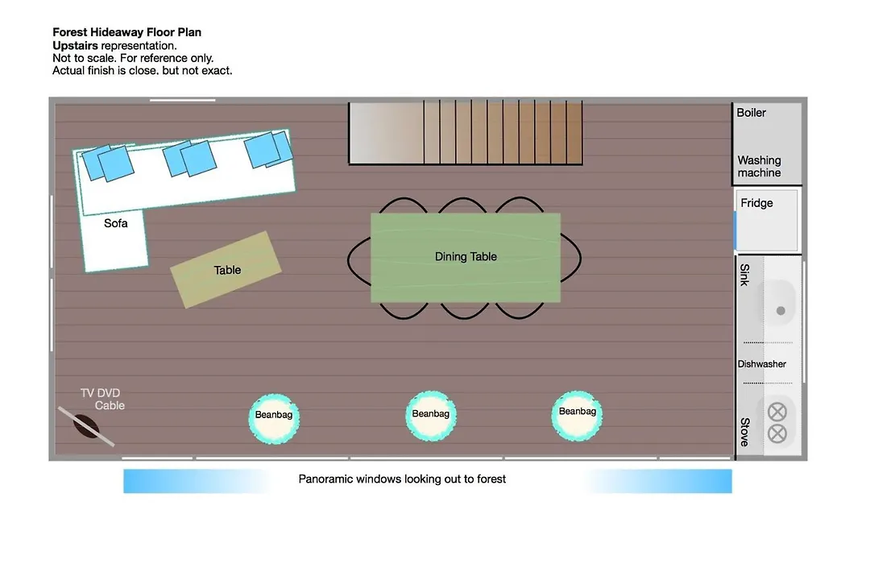This screenshot has height=564, width=870.
Task: Click the rightmost blue cushion pair on sofa
Action: pos(268,149)
